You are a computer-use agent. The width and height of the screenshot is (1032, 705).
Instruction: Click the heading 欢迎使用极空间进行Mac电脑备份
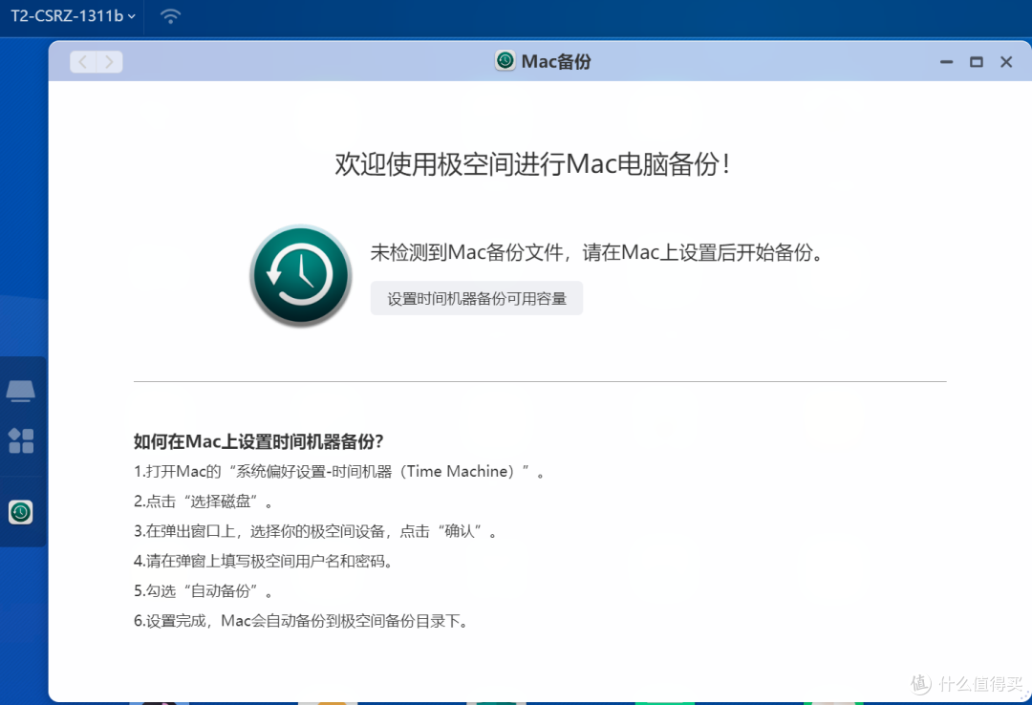click(532, 164)
